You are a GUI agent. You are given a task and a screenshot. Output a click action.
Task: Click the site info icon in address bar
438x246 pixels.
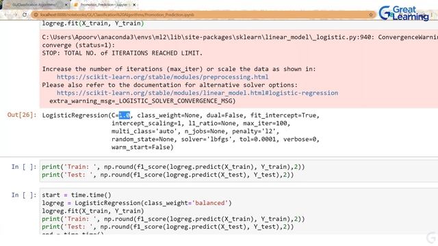click(36, 14)
